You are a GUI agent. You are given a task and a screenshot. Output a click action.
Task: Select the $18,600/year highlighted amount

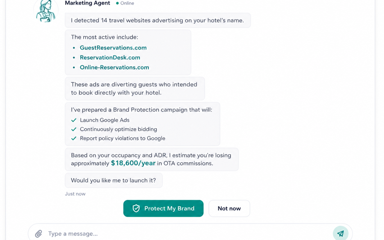[x=133, y=163]
